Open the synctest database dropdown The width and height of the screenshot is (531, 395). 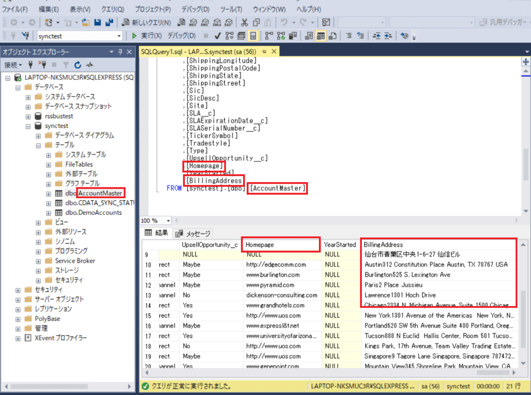[119, 36]
